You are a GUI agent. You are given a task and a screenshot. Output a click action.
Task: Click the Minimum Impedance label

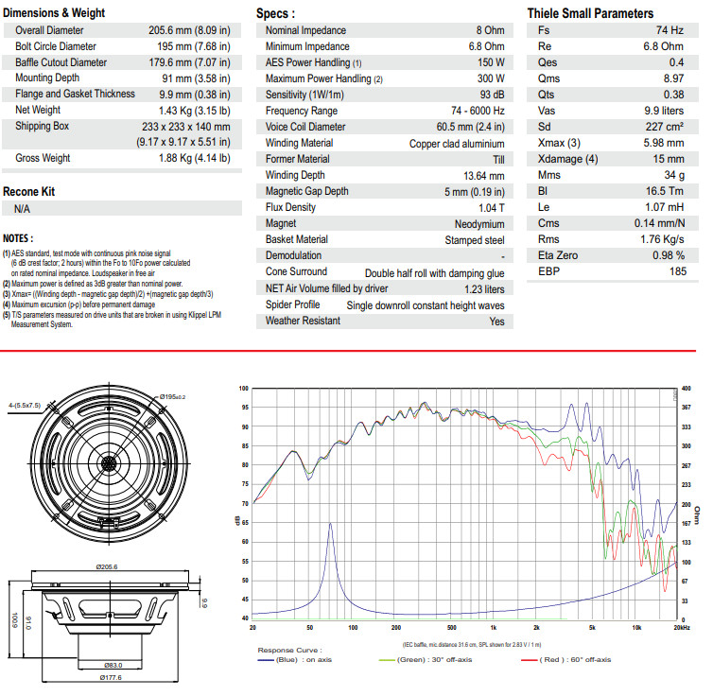[x=307, y=46]
